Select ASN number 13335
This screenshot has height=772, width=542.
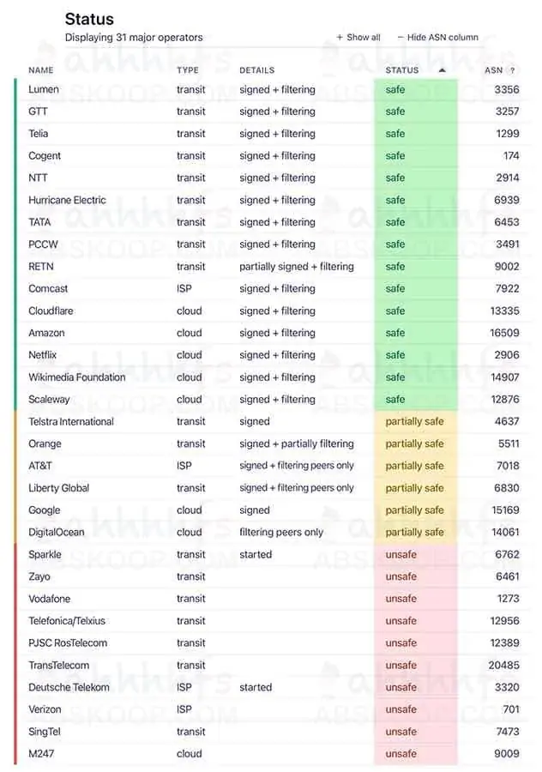click(x=505, y=311)
